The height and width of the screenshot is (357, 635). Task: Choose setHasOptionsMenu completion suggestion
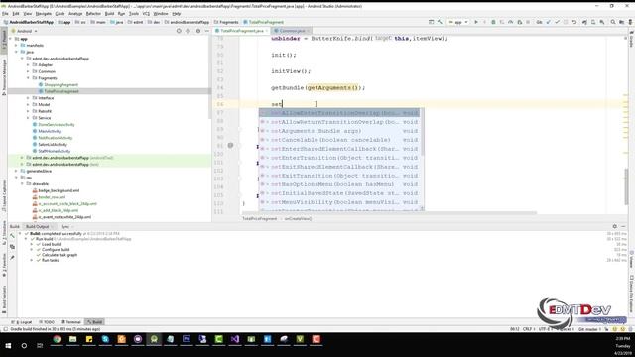point(339,184)
